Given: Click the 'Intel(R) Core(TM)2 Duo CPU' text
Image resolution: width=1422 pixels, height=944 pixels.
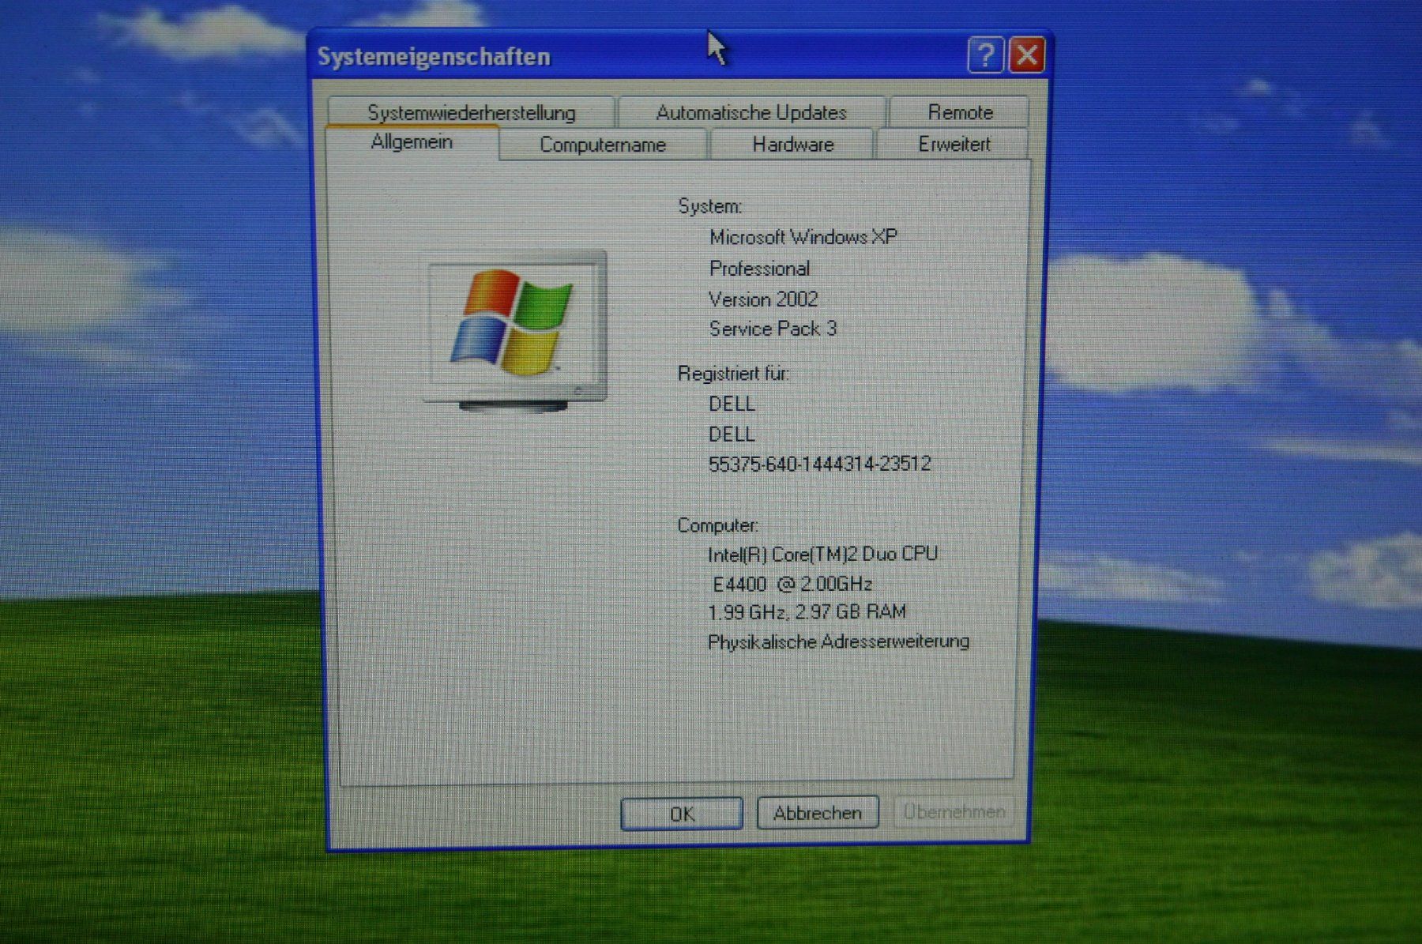Looking at the screenshot, I should 822,555.
